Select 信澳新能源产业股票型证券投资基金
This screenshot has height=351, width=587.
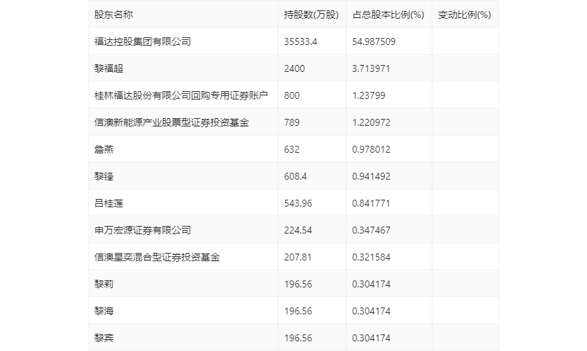click(171, 122)
